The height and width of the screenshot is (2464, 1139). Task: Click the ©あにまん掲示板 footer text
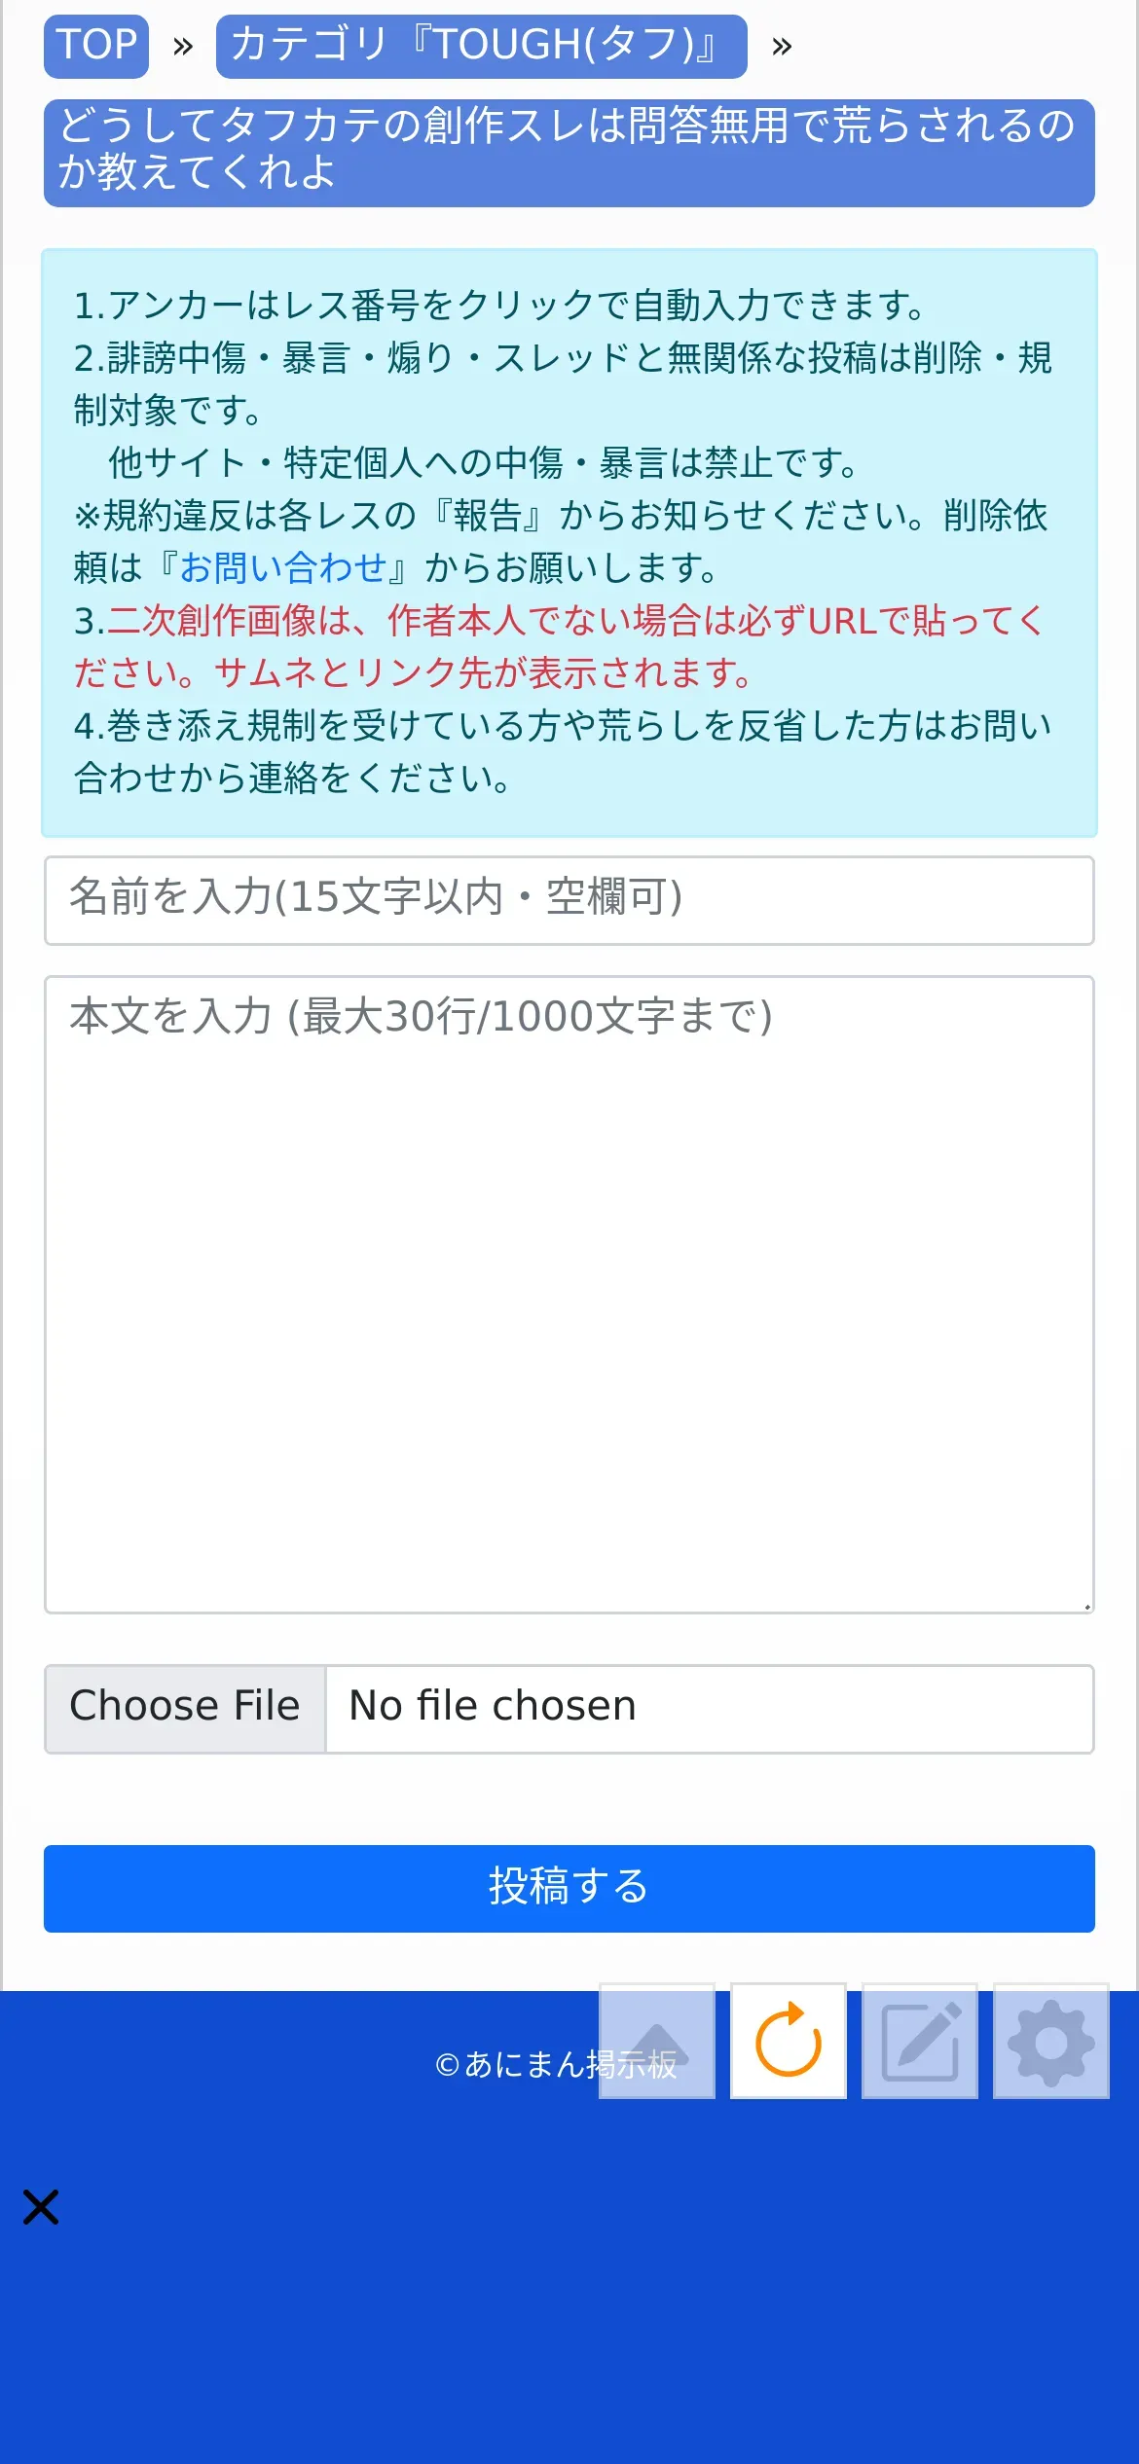[556, 2063]
